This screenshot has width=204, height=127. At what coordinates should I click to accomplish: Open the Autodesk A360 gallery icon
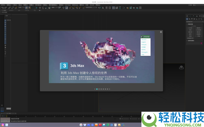(140, 8)
